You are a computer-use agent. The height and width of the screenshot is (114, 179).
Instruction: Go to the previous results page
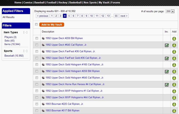pos(43,16)
